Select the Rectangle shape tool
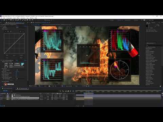 [x=16, y=20]
